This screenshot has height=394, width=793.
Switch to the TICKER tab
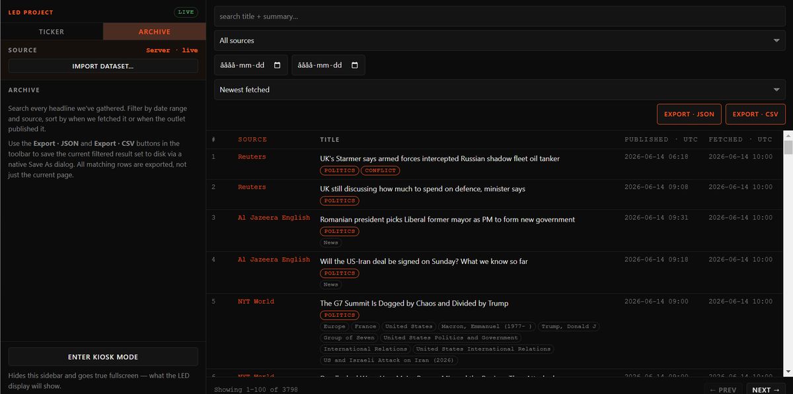pyautogui.click(x=52, y=32)
